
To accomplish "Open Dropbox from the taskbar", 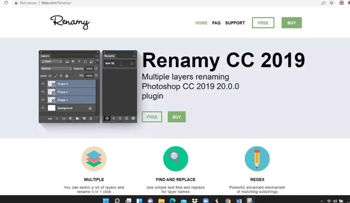I will [194, 201].
